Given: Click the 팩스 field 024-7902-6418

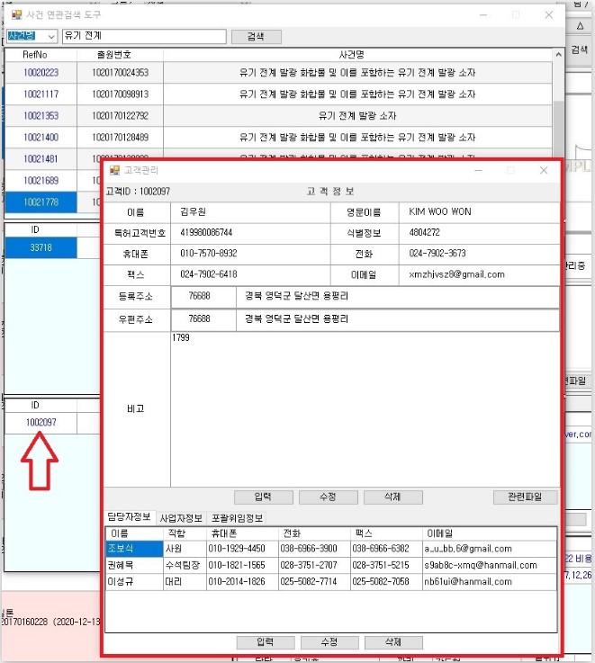Looking at the screenshot, I should click(x=250, y=275).
